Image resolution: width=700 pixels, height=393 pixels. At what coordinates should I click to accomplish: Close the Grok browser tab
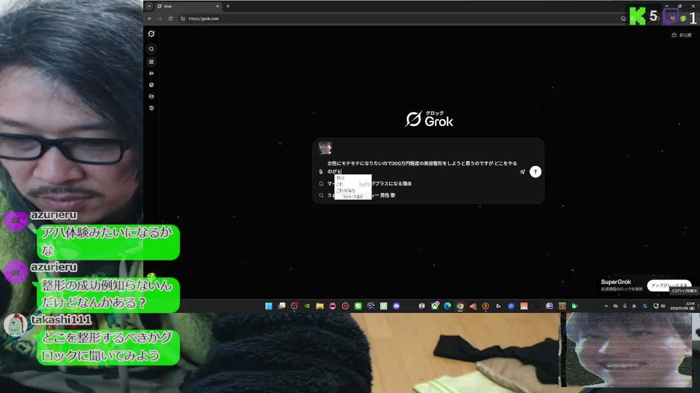[x=217, y=7]
